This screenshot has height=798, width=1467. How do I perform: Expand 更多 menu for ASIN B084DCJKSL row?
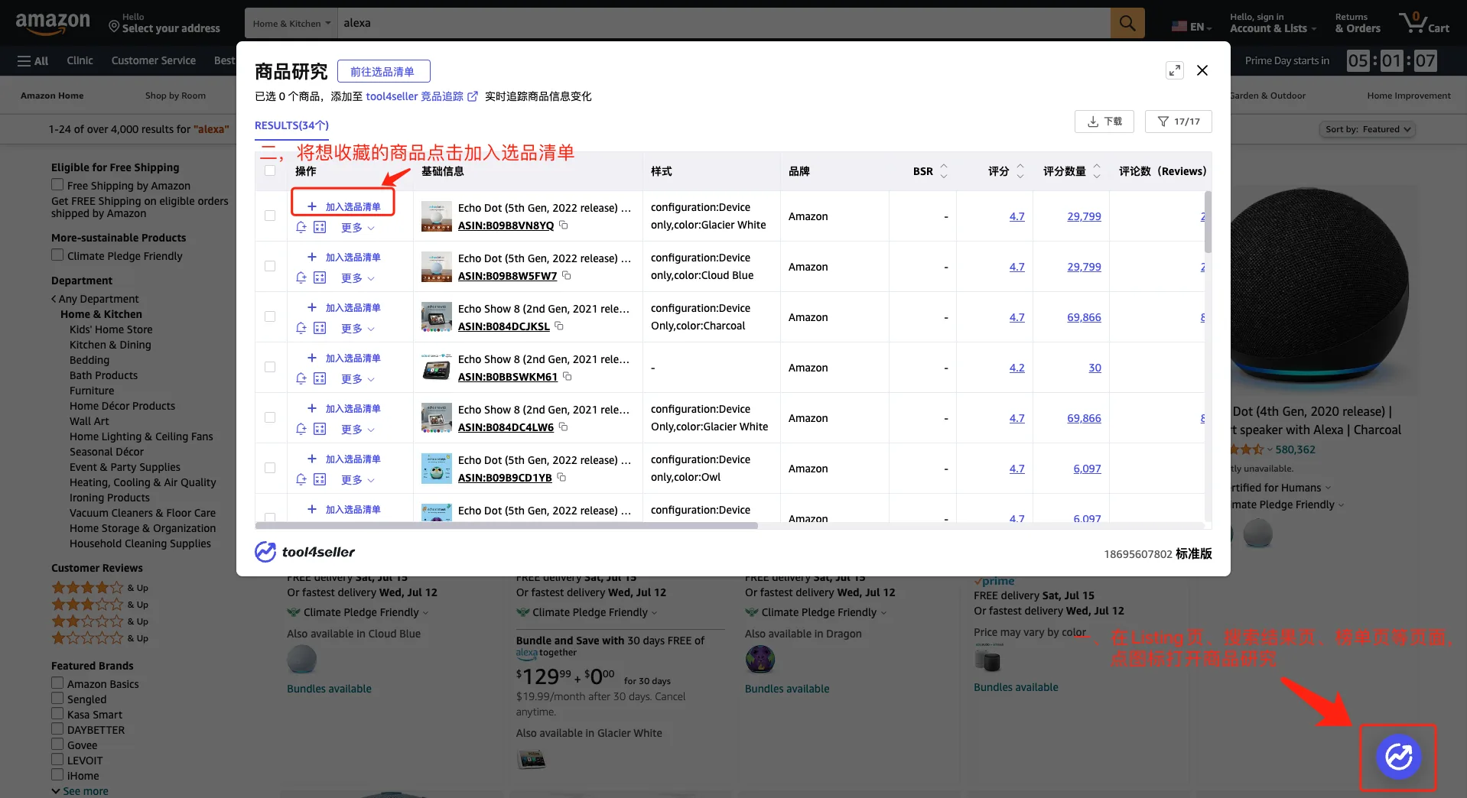(358, 329)
